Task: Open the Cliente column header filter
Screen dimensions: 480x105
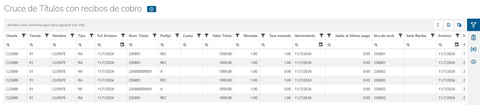Action: pos(24,35)
